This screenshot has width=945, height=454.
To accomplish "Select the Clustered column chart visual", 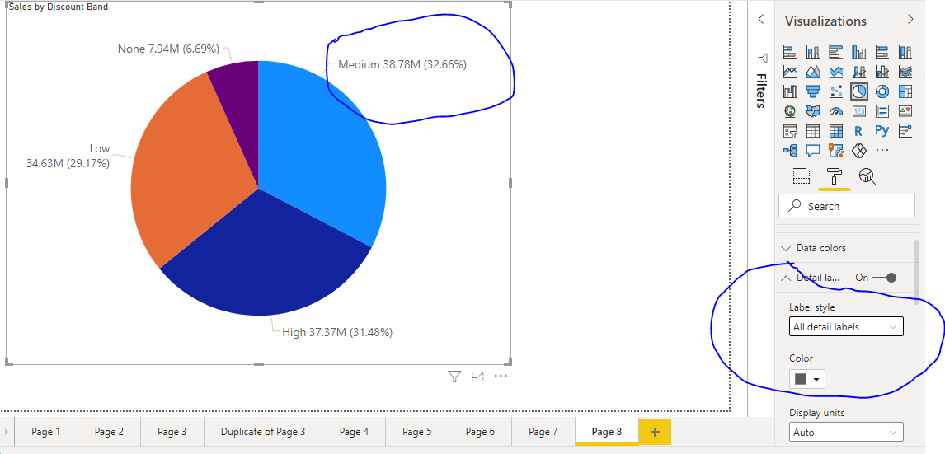I will coord(858,52).
